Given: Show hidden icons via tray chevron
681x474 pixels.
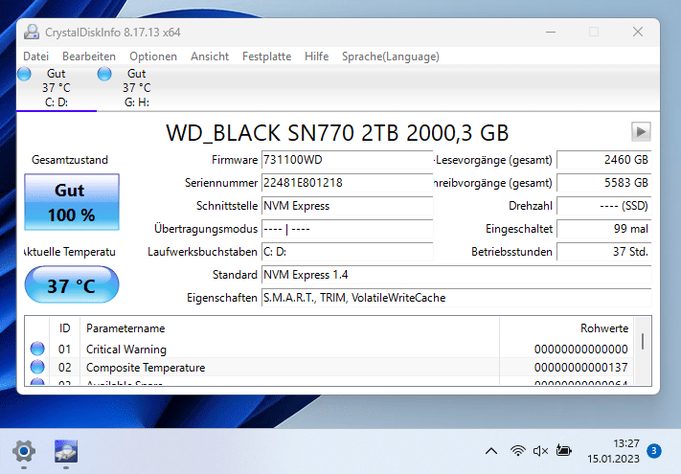Looking at the screenshot, I should [491, 451].
